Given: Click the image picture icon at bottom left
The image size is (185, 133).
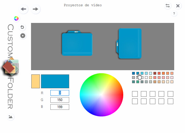Looking at the screenshot, I should point(11,117).
